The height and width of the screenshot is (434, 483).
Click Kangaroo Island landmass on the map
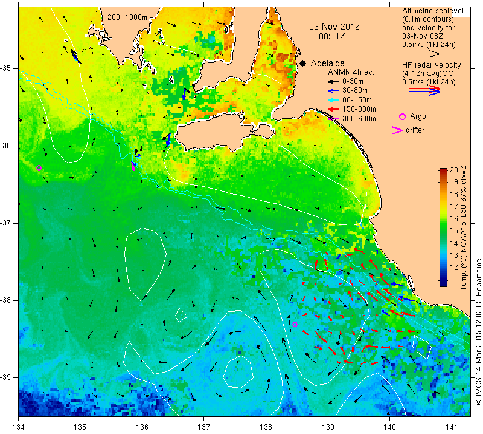click(x=216, y=132)
